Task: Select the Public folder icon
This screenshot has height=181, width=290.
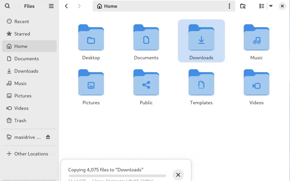Action: point(146,82)
